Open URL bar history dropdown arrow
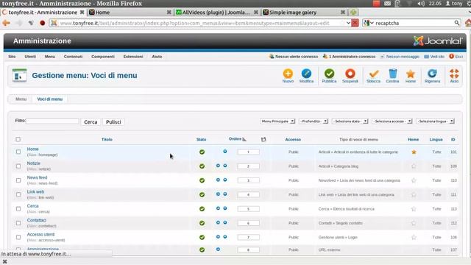This screenshot has height=265, width=471. coord(348,23)
